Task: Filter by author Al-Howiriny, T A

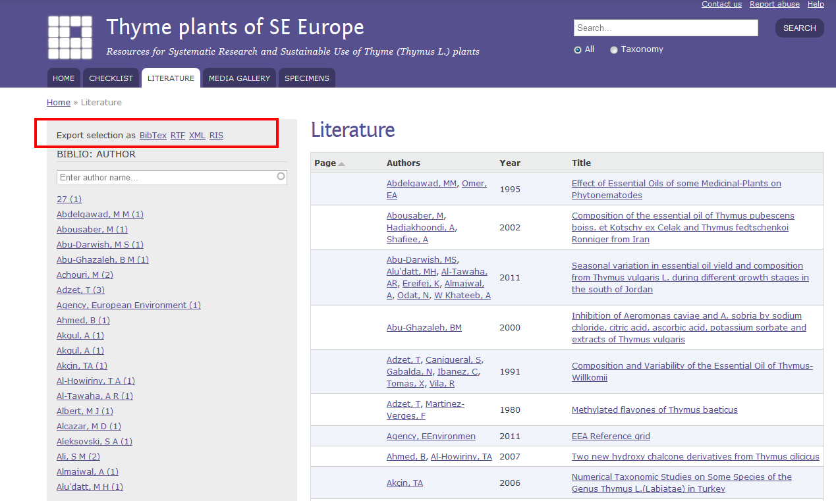Action: [96, 381]
